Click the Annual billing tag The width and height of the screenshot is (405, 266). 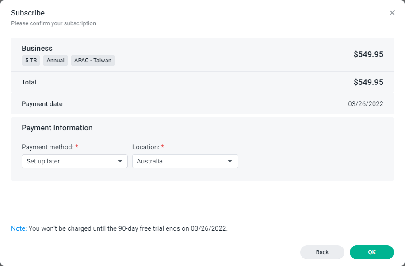(55, 61)
